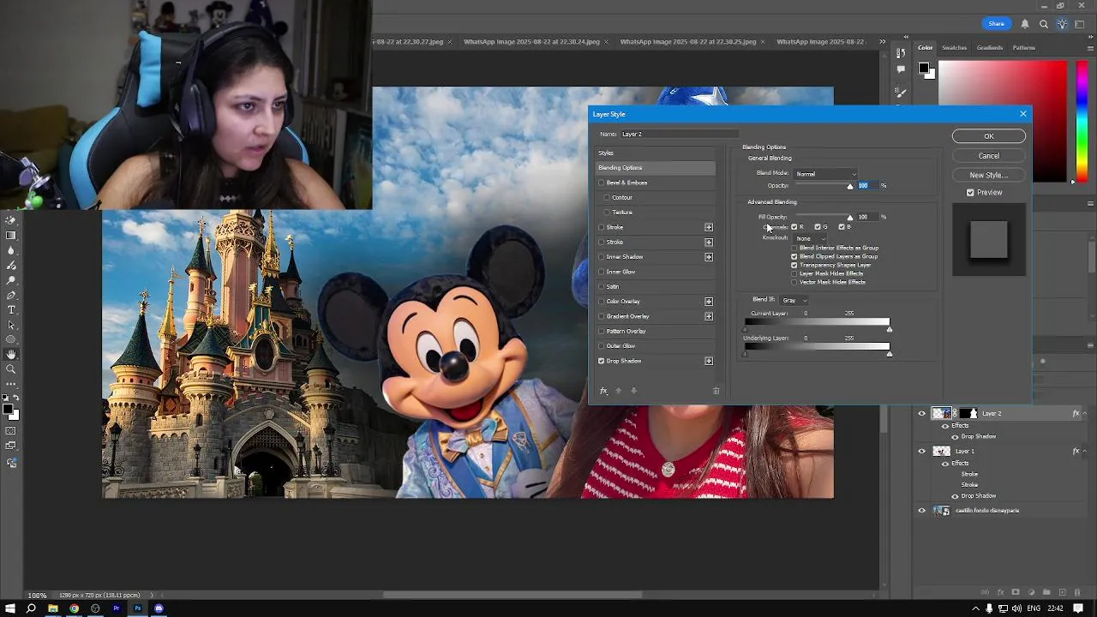
Task: Click the Opacity slider handle
Action: tap(850, 186)
